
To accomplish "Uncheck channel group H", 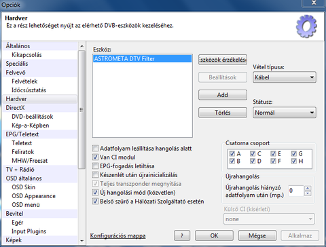I will 294,161.
